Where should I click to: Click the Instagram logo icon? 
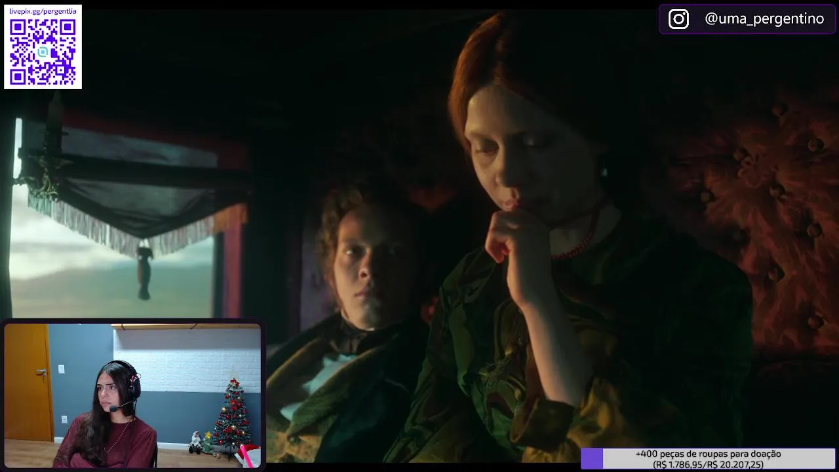point(678,19)
